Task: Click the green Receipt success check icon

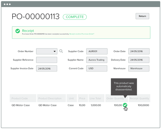Action: click(18, 31)
